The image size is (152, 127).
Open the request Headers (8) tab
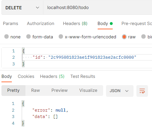[x=75, y=24]
